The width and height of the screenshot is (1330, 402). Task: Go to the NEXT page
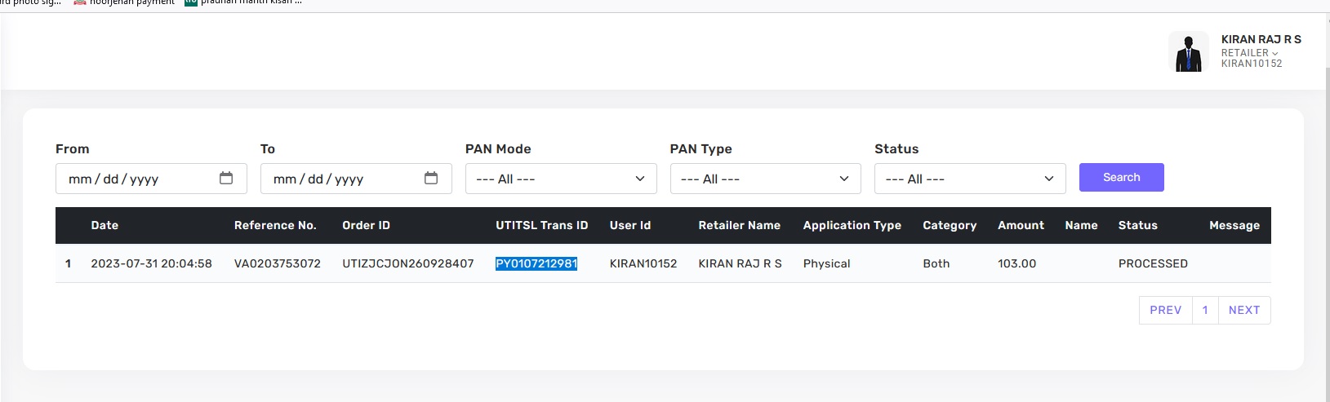pyautogui.click(x=1243, y=310)
